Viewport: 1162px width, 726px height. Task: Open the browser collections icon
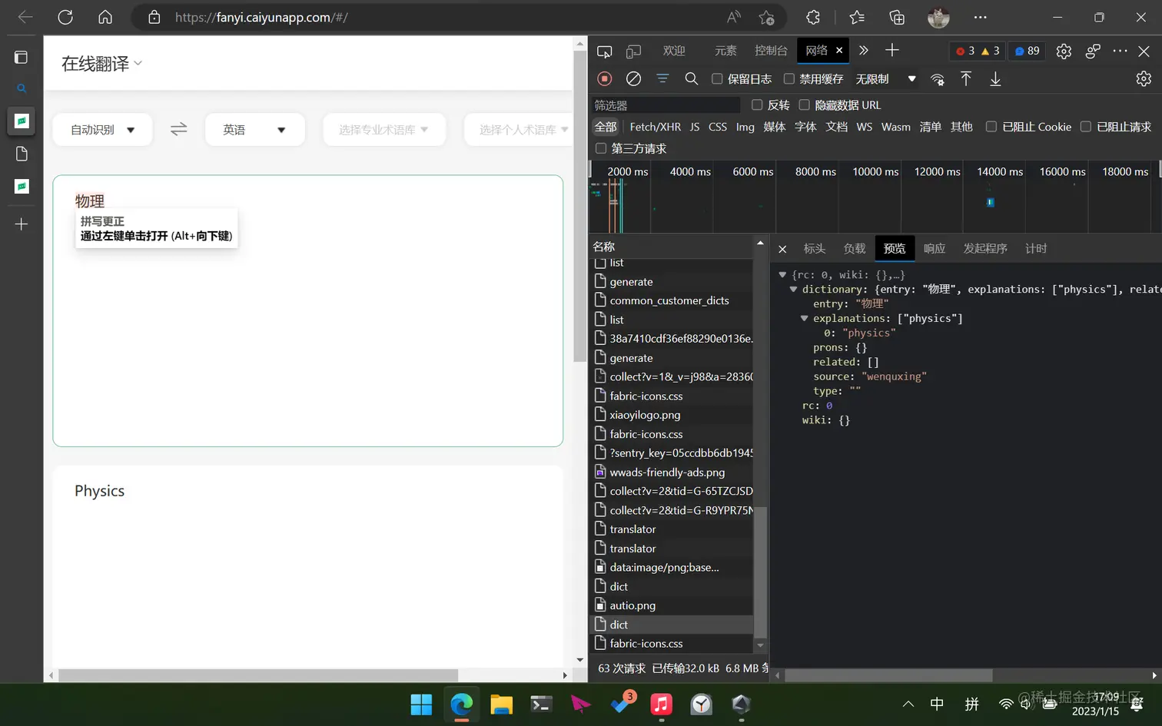(x=897, y=17)
